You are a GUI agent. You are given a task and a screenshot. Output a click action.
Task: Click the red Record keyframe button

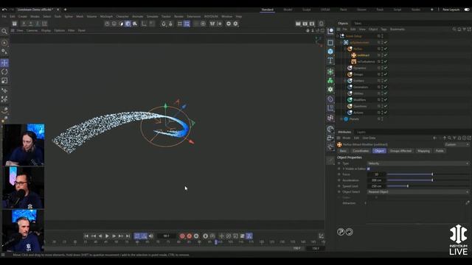pos(182,236)
